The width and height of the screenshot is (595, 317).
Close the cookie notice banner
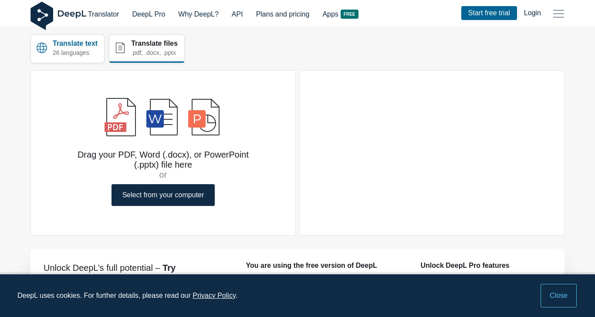click(x=558, y=296)
